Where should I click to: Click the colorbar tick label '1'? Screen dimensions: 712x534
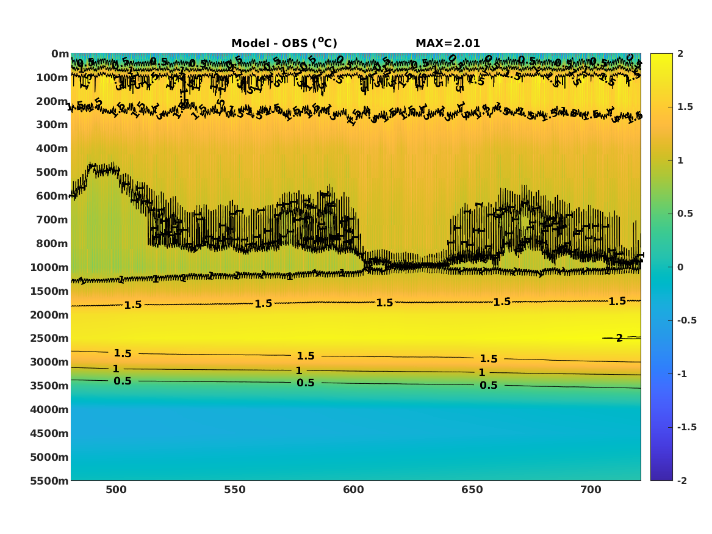pos(680,161)
